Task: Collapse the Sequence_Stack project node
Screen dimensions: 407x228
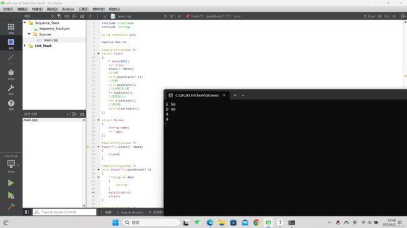Action: pyautogui.click(x=25, y=23)
